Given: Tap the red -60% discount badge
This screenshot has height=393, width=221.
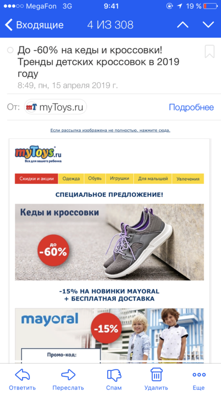Looking at the screenshot, I should click(53, 250).
